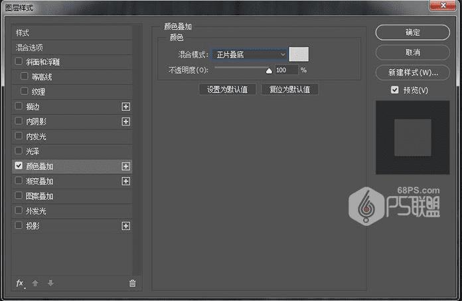This screenshot has height=301, width=462.
Task: Click the 设置为默认值 button
Action: tap(227, 89)
